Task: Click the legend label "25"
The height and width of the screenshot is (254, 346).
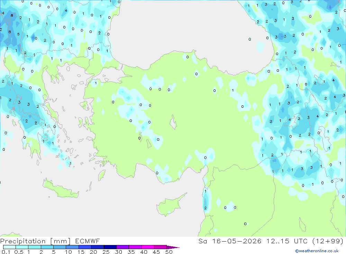Action: pyautogui.click(x=106, y=252)
